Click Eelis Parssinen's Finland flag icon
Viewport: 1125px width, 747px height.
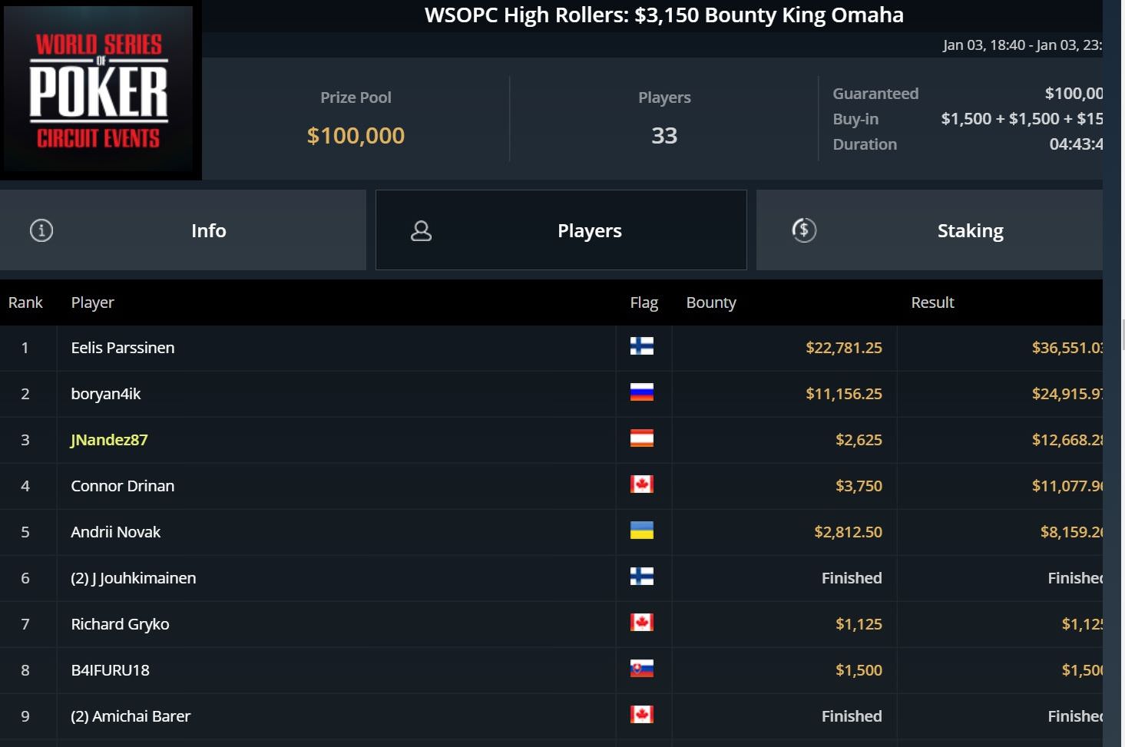(641, 347)
